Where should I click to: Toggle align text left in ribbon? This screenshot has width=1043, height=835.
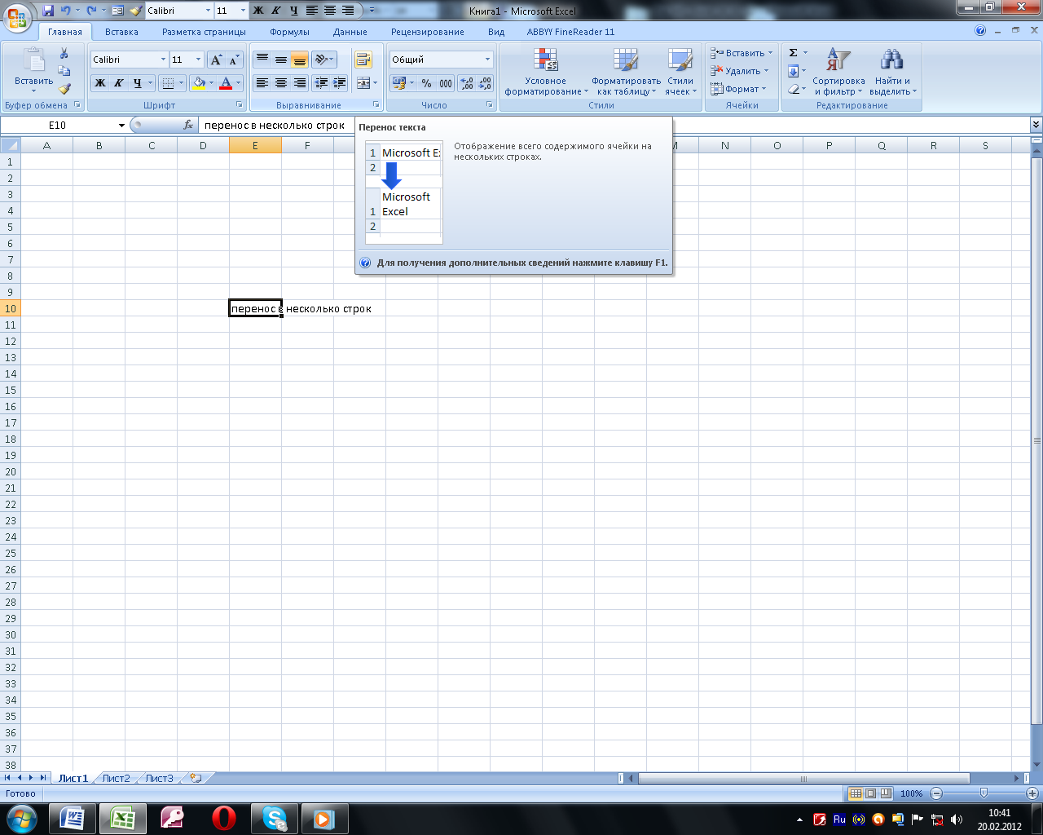pos(262,83)
